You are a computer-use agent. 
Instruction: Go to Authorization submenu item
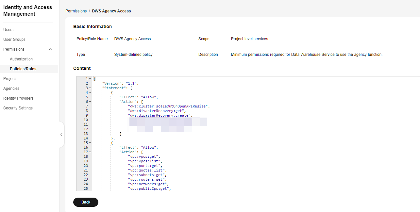coord(21,59)
